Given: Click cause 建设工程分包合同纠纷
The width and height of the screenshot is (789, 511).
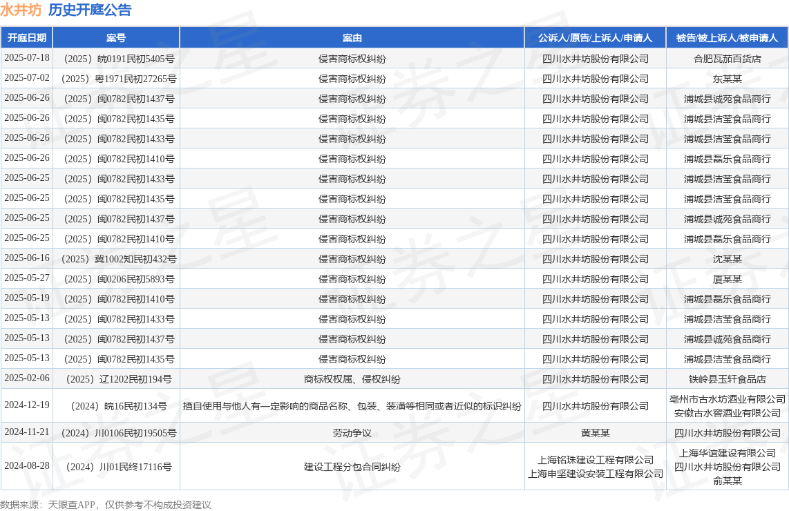Looking at the screenshot, I should 352,467.
